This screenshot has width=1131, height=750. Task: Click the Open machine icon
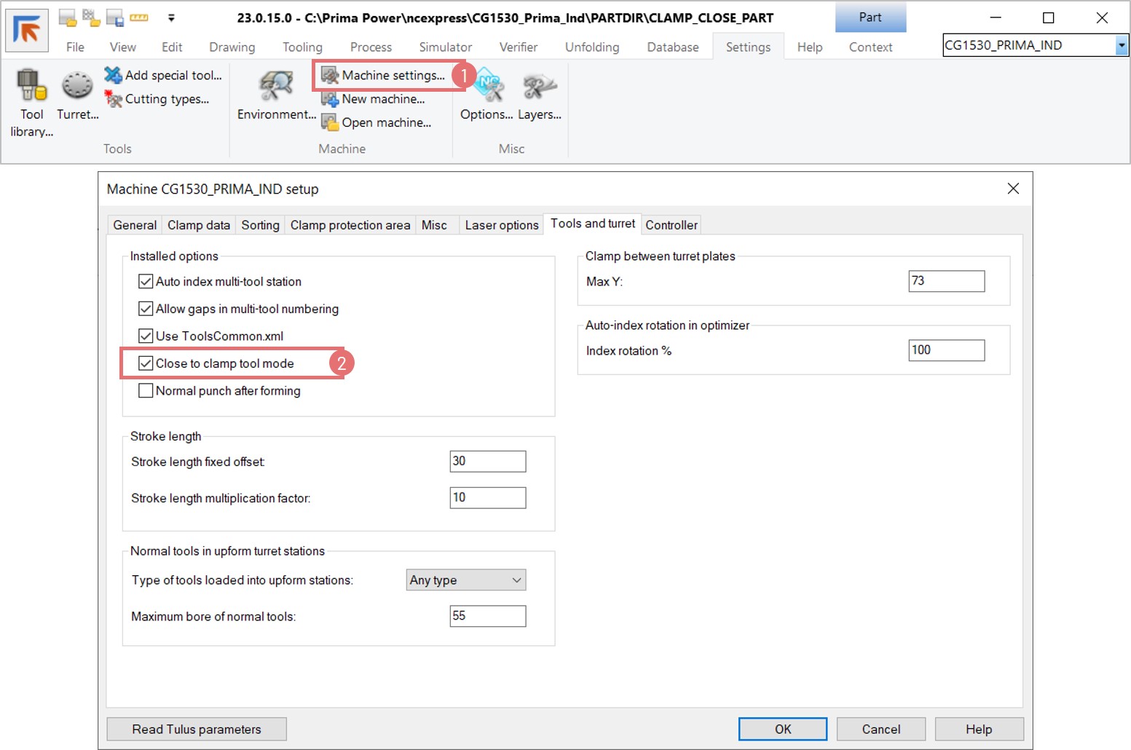[331, 122]
